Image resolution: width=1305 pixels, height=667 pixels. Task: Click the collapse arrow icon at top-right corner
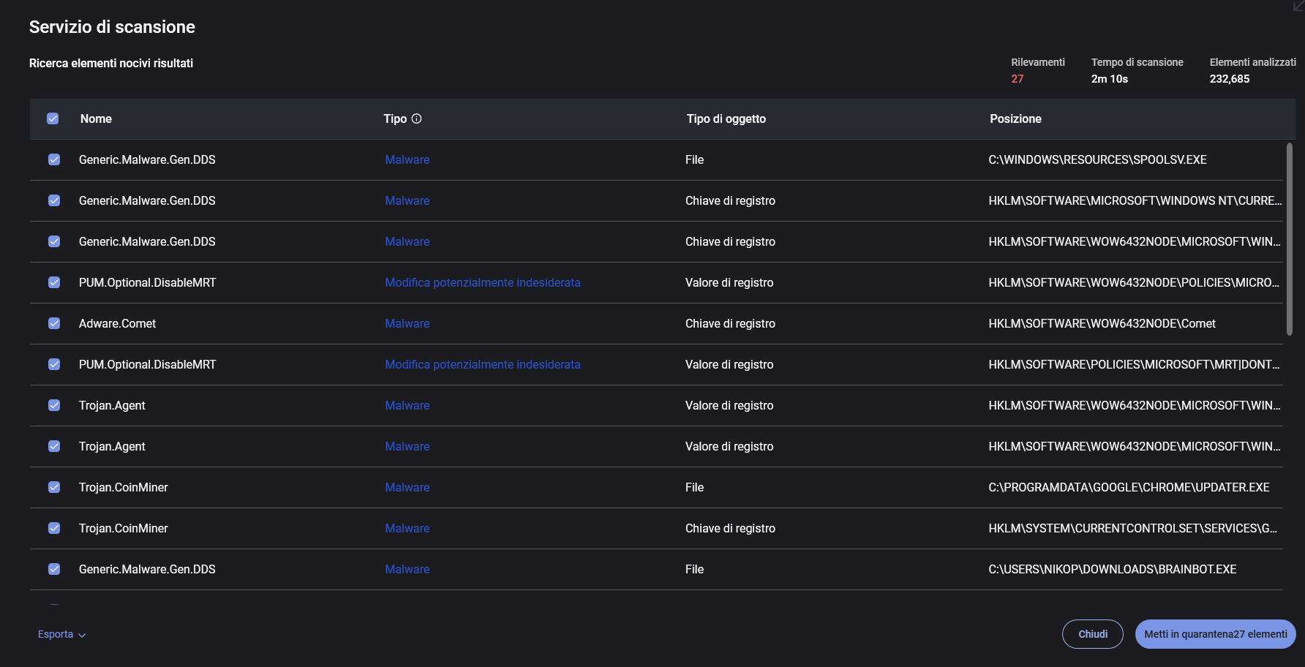(1298, 7)
